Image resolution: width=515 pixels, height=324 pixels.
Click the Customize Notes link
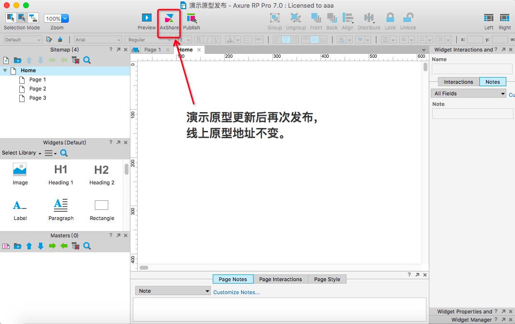pyautogui.click(x=236, y=292)
